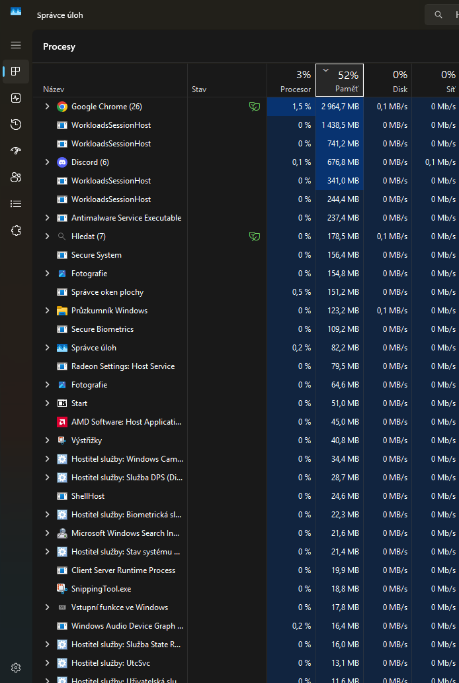
Task: Open the Settings gear icon
Action: coord(16,668)
